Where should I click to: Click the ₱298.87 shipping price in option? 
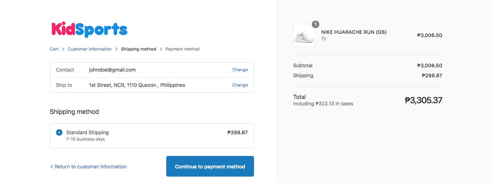pos(237,132)
